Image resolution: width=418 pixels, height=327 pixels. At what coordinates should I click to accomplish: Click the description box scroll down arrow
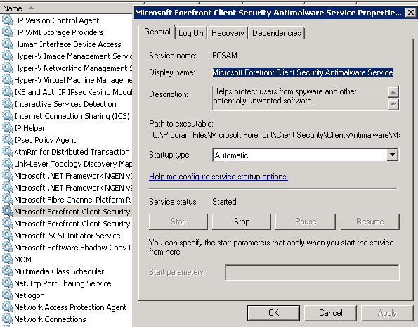393,104
